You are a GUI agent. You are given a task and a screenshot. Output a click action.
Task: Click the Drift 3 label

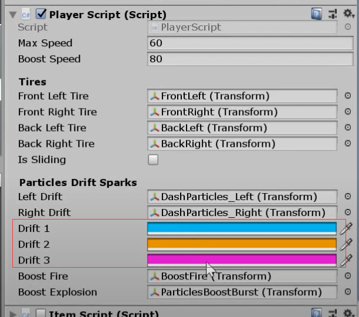click(x=34, y=261)
